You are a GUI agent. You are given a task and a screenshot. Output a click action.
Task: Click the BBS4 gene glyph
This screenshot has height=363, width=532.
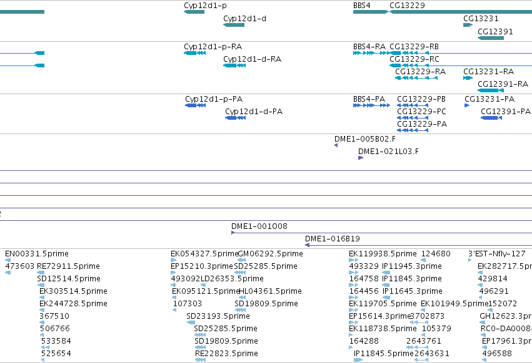pos(371,12)
